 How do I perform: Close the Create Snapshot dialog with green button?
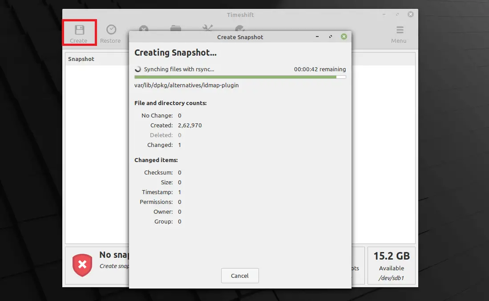(x=344, y=37)
